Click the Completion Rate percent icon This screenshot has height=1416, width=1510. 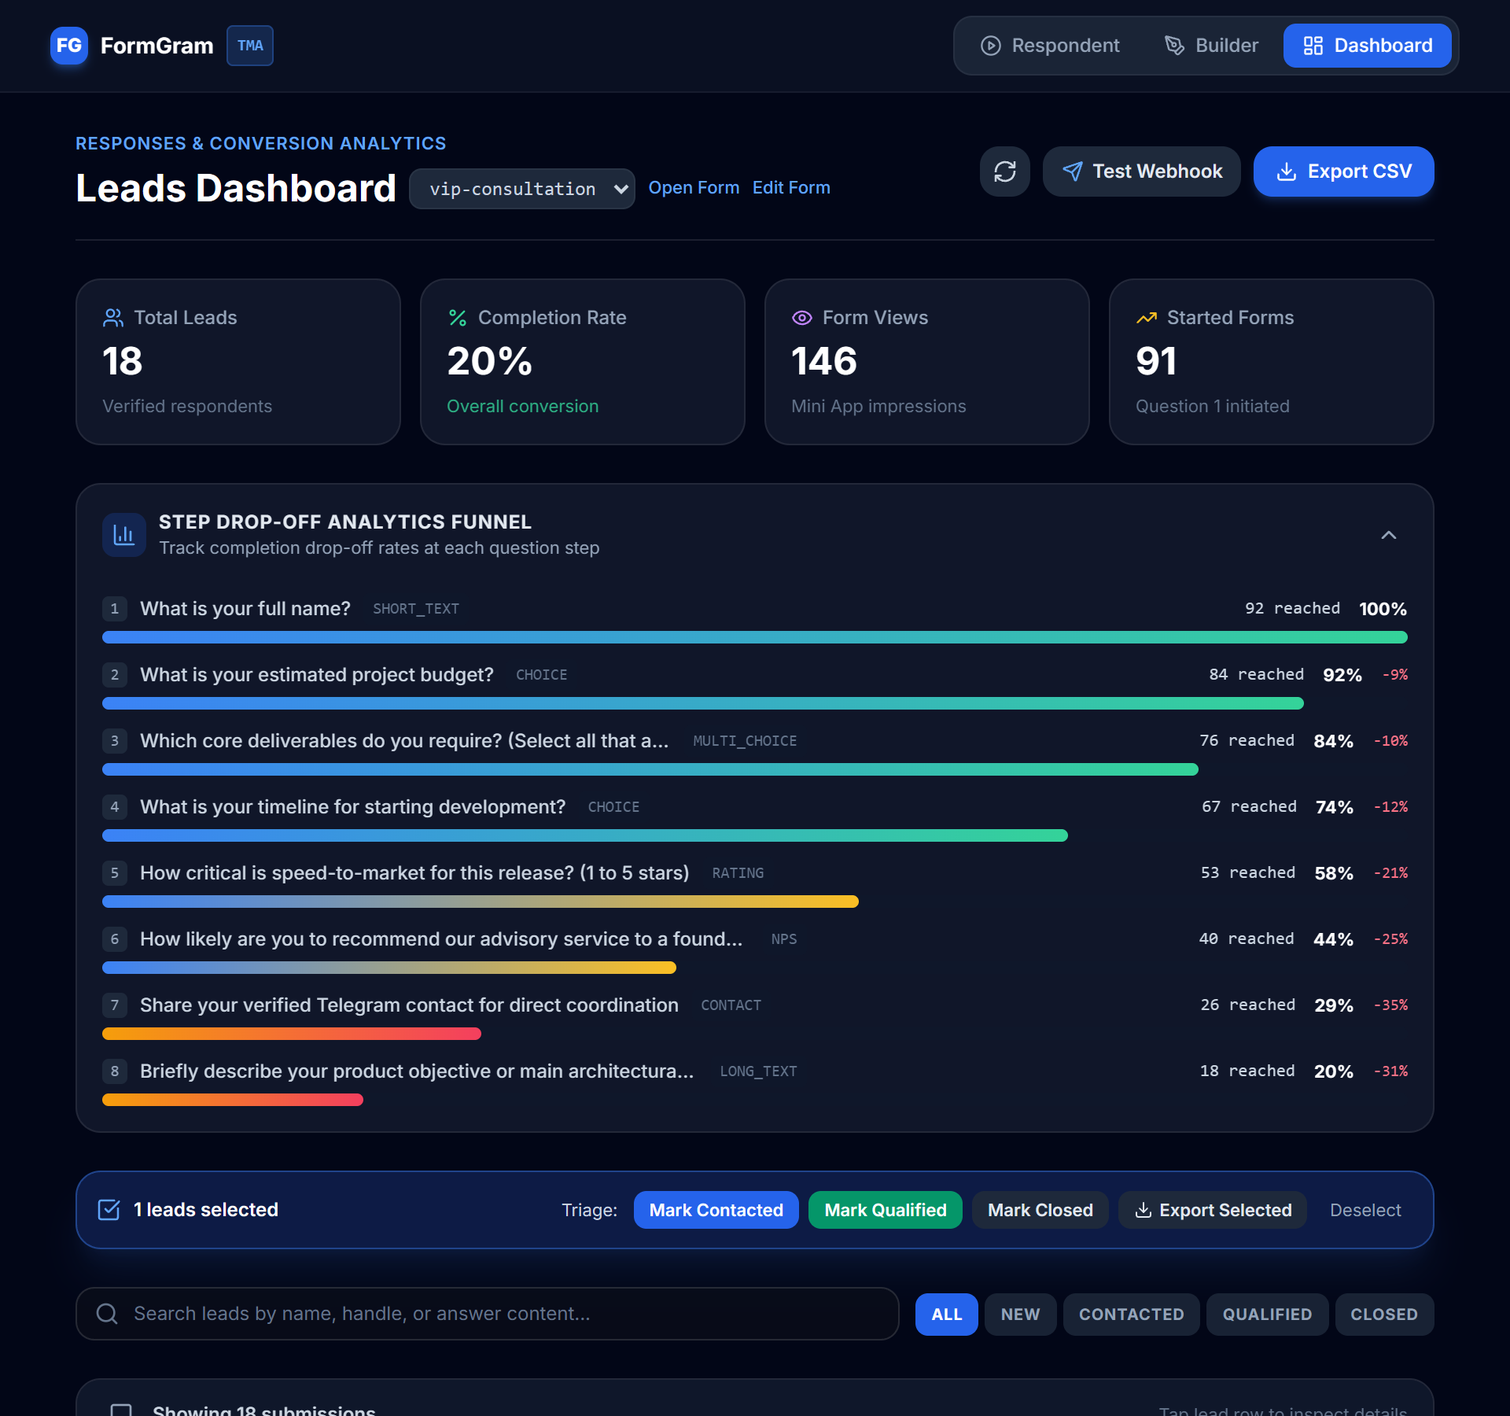coord(458,318)
